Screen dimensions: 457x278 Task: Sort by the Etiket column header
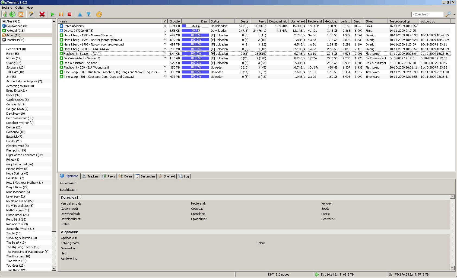376,21
